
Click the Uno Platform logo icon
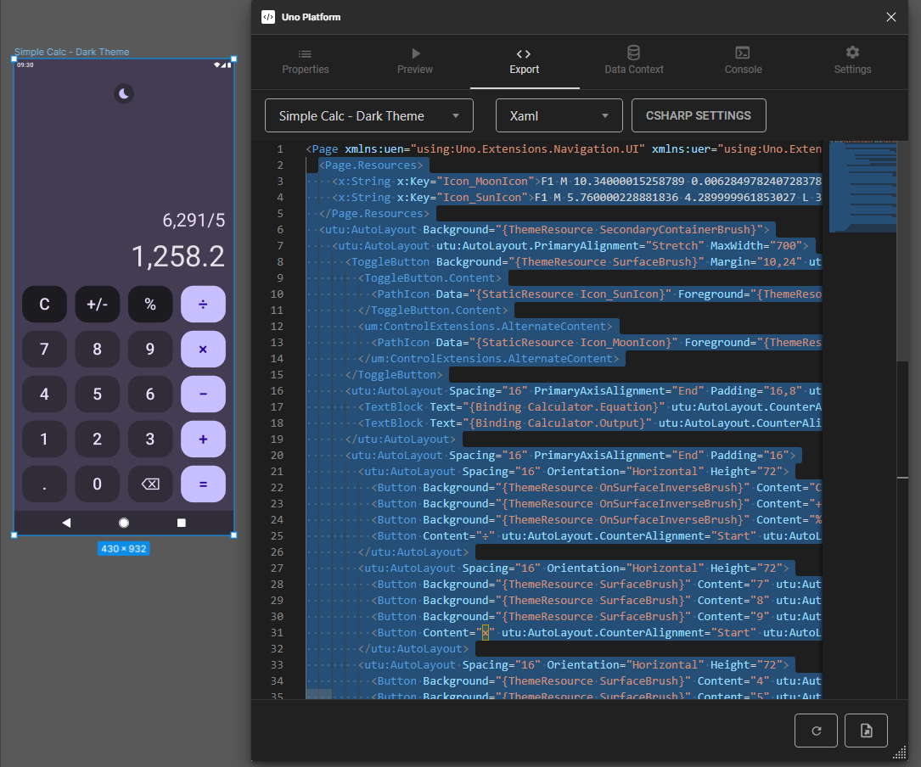(268, 16)
